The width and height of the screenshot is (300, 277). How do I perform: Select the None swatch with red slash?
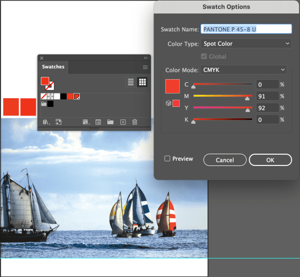pyautogui.click(x=44, y=96)
